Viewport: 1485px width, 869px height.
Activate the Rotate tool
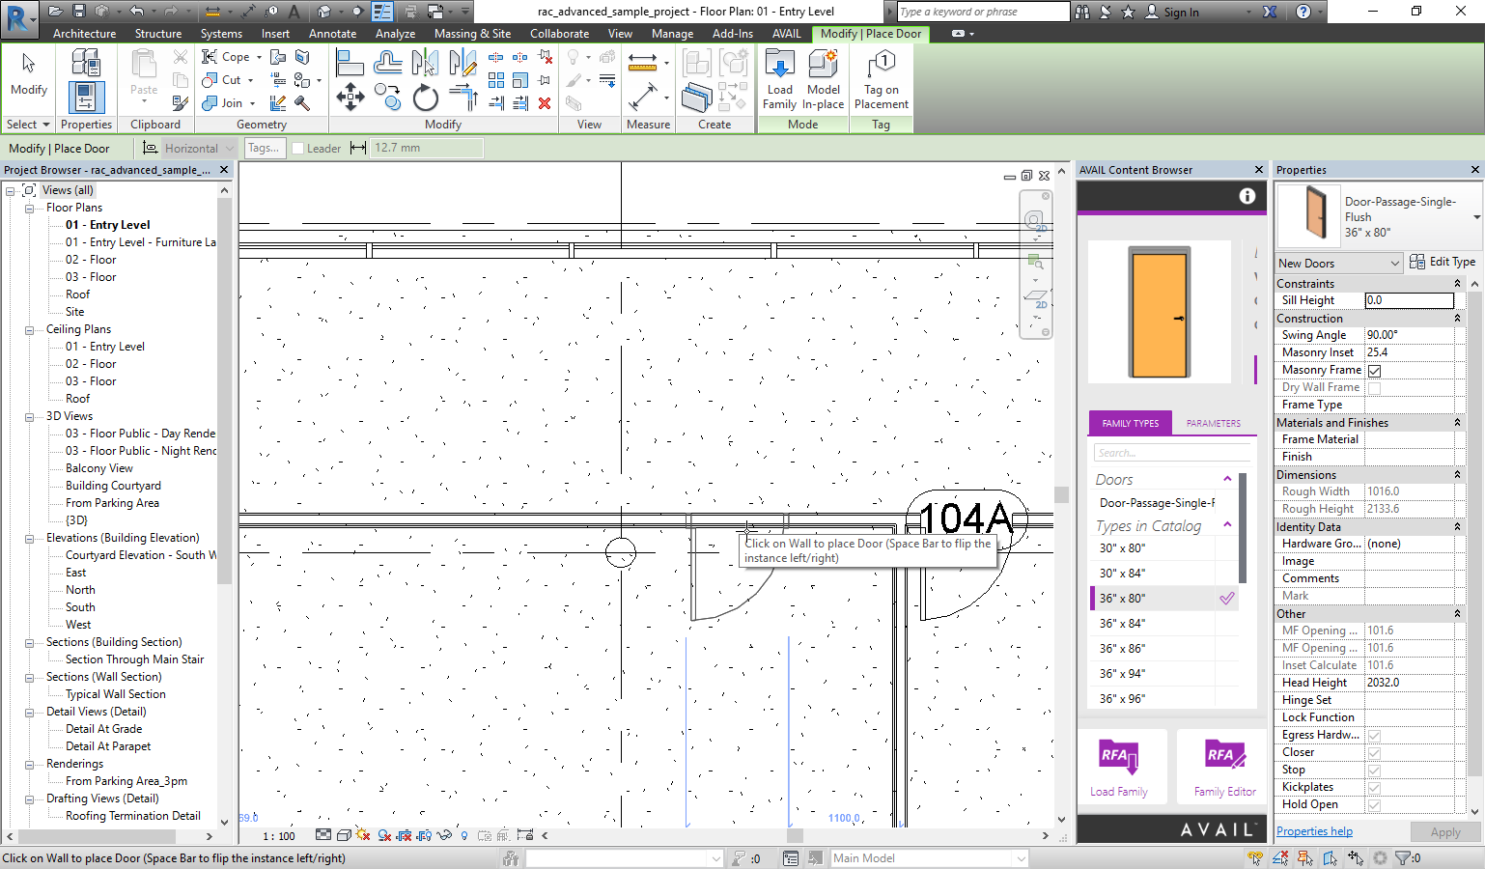(423, 97)
